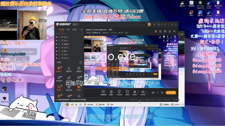
Task: Mute the 麦克风 microphone
Action: pyautogui.click(x=135, y=93)
